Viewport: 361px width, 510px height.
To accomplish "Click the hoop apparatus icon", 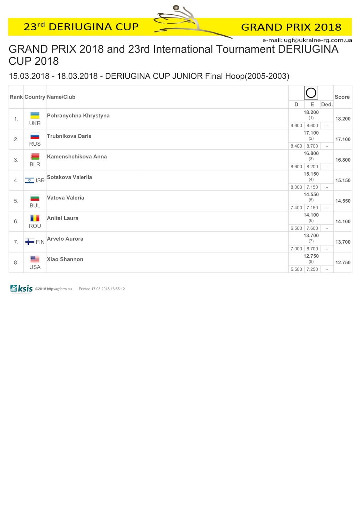I will [311, 93].
